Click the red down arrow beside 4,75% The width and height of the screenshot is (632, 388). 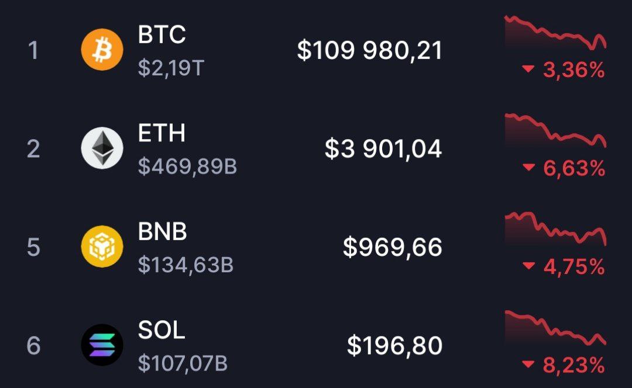click(528, 266)
